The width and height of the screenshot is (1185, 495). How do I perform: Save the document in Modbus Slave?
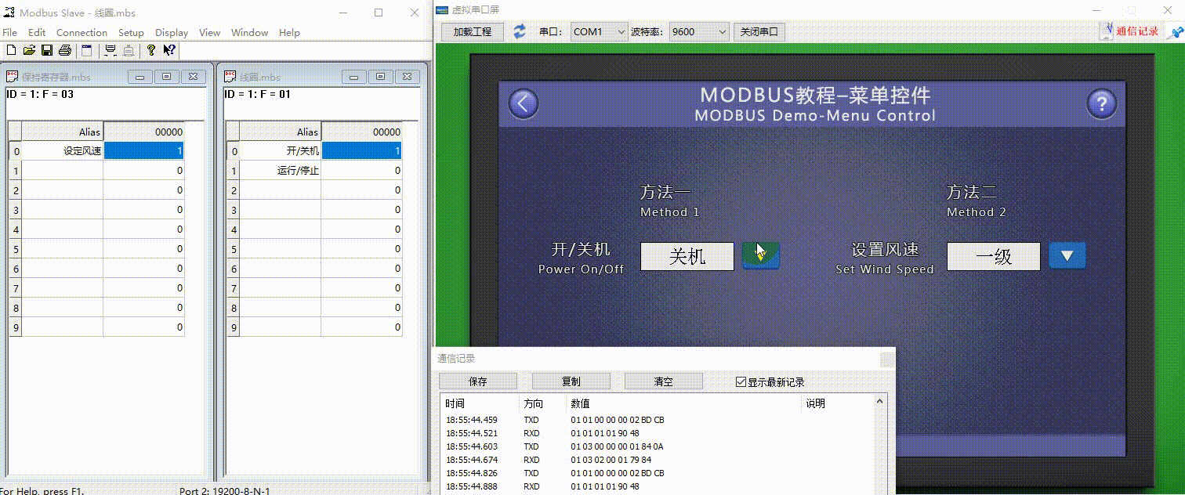pos(46,50)
